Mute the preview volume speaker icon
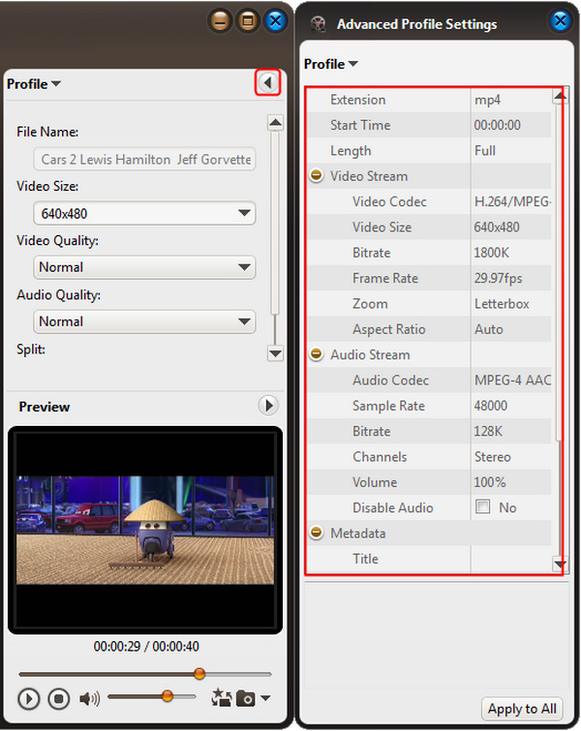Image resolution: width=581 pixels, height=731 pixels. tap(89, 698)
